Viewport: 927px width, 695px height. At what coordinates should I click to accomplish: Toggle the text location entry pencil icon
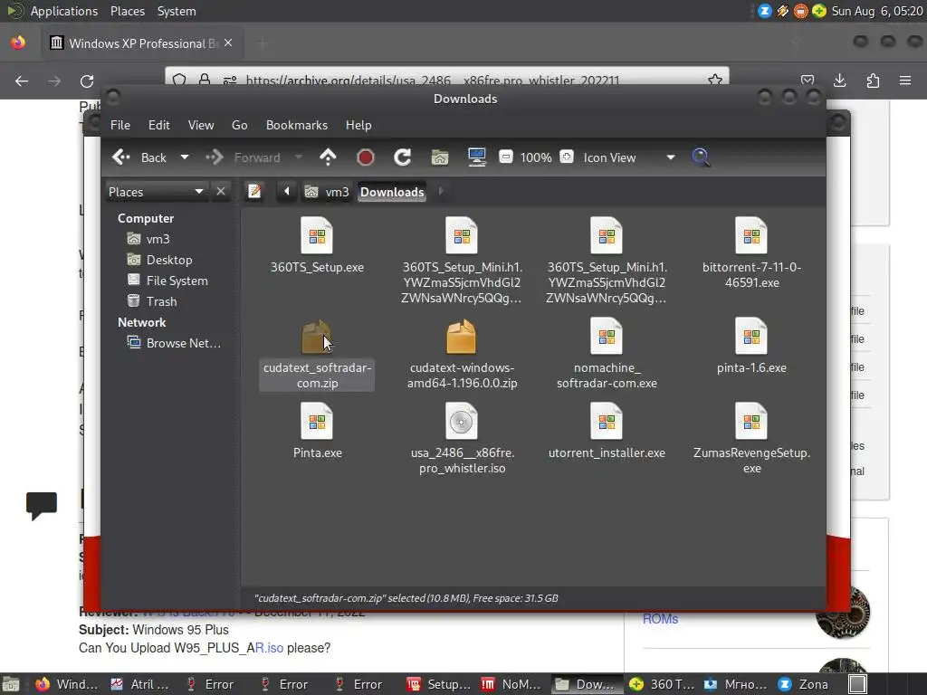point(254,192)
